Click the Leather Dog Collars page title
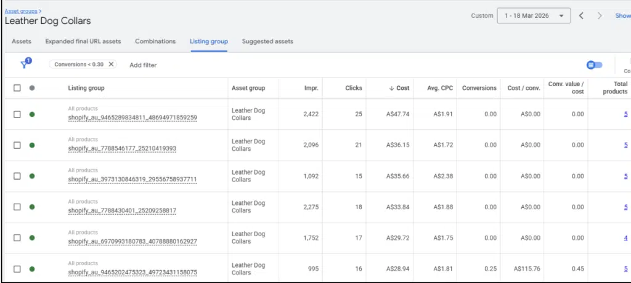This screenshot has height=283, width=631. pyautogui.click(x=48, y=21)
